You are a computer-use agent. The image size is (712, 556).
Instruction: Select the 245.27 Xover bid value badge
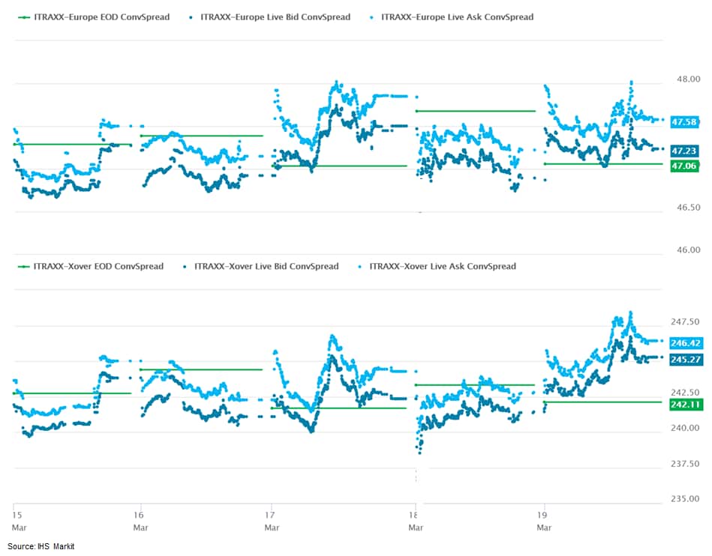(685, 359)
